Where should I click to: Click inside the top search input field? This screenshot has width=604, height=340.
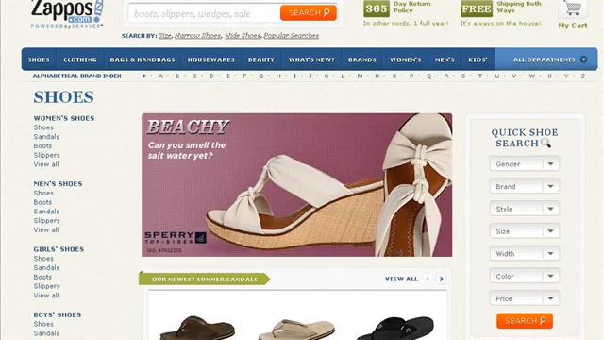click(204, 13)
